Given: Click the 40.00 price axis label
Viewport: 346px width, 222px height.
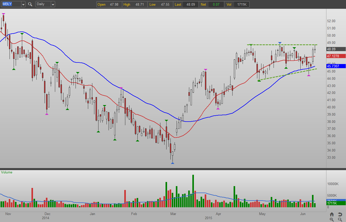Looking at the screenshot, I should click(x=332, y=107).
